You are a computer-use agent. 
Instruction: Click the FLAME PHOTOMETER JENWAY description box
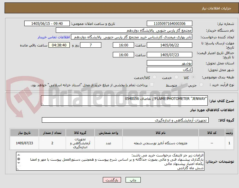click(124, 101)
